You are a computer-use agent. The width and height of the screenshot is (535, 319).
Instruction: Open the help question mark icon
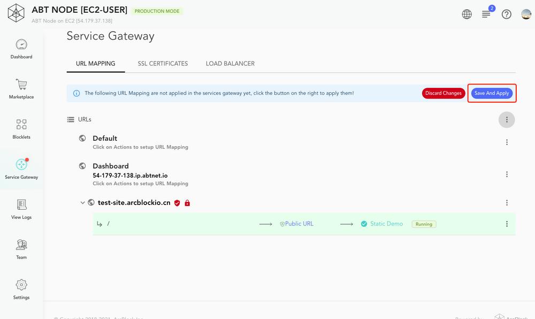tap(506, 14)
